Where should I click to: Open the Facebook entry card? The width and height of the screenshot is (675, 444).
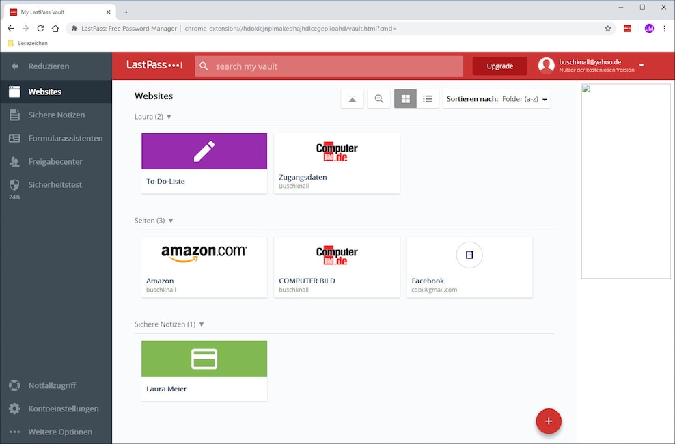click(x=469, y=267)
